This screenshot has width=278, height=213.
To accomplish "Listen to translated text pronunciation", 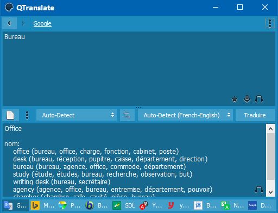I will (x=259, y=190).
